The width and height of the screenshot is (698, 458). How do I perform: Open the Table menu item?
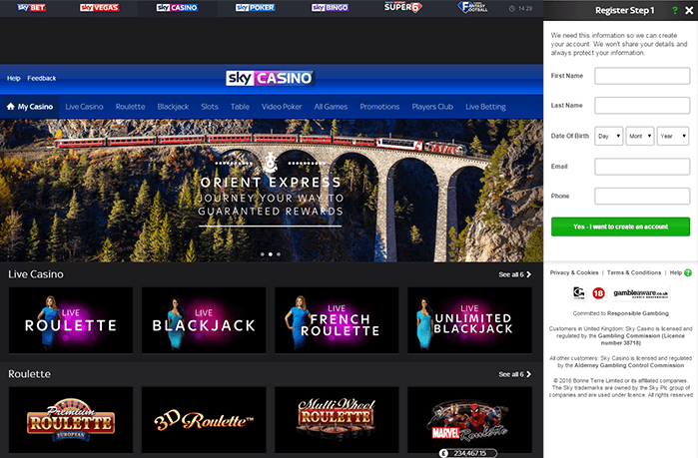tap(240, 107)
